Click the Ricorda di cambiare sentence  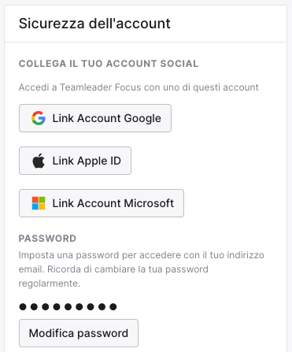113,276
